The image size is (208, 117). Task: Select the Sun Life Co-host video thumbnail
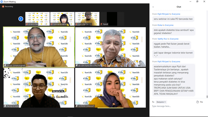[87, 19]
